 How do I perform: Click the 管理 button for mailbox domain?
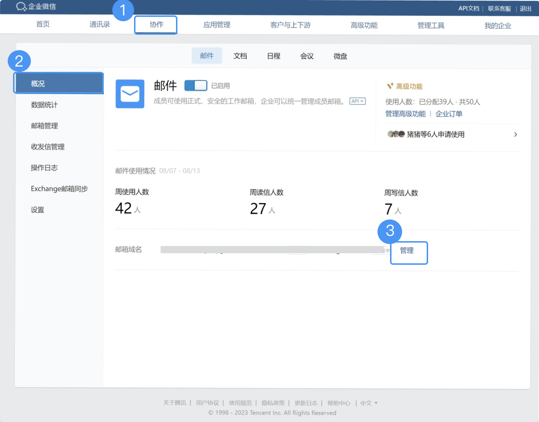[407, 251]
